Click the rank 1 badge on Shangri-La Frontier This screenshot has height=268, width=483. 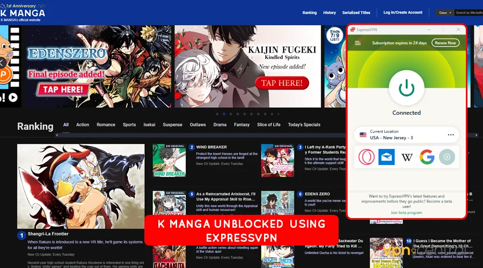click(x=21, y=236)
